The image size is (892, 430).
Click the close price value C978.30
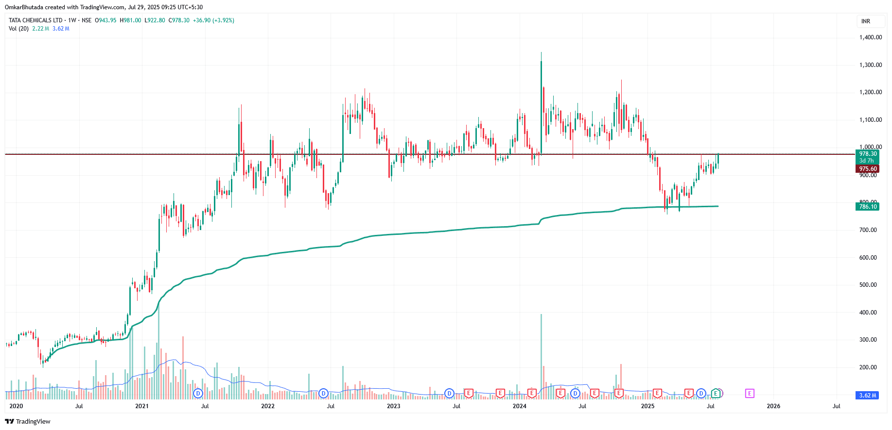point(179,20)
